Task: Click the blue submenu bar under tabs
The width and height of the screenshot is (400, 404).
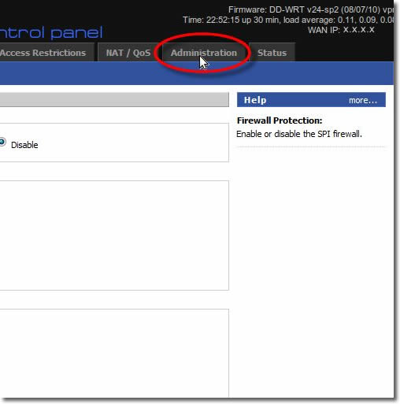Action: tap(197, 73)
